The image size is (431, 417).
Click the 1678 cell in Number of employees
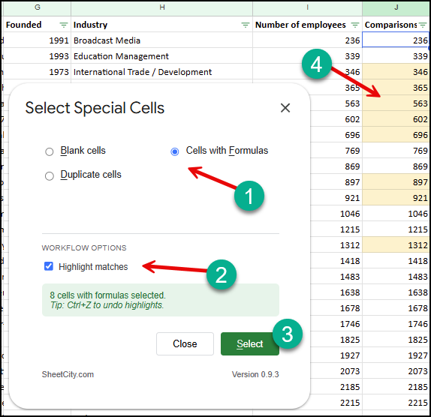pos(336,308)
